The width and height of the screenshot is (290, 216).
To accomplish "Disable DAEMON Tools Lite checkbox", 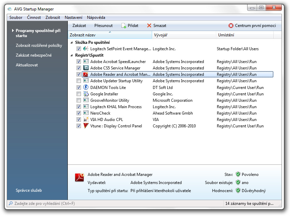I will tap(79, 87).
